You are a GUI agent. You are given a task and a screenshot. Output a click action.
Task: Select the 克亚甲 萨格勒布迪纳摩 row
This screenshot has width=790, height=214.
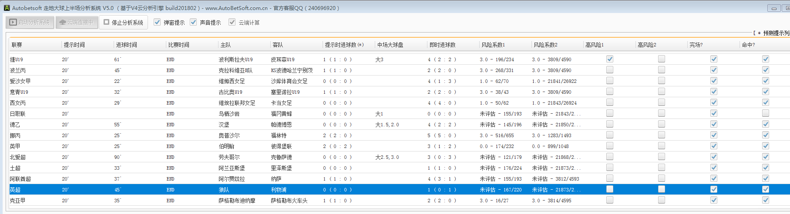237,201
